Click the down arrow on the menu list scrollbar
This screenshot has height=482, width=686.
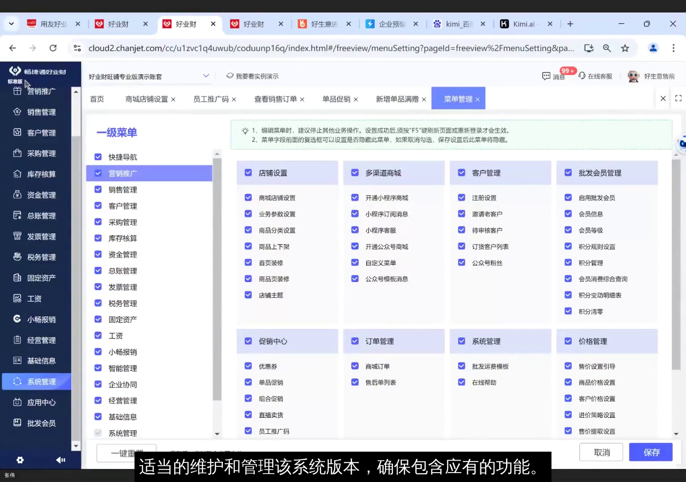point(217,433)
